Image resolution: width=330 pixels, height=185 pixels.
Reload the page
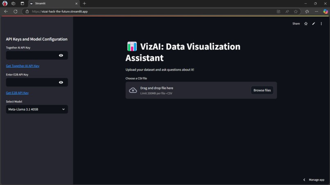[x=16, y=11]
